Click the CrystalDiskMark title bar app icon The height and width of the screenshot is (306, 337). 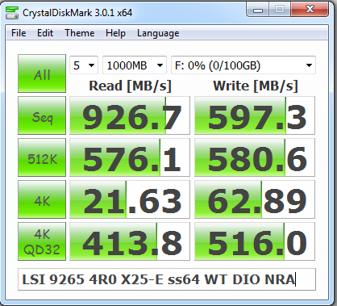point(11,13)
